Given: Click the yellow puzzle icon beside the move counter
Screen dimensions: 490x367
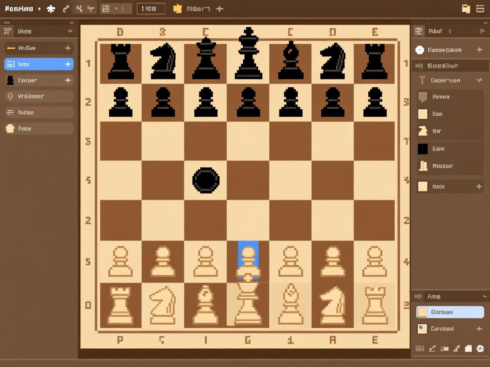Looking at the screenshot, I should 177,8.
